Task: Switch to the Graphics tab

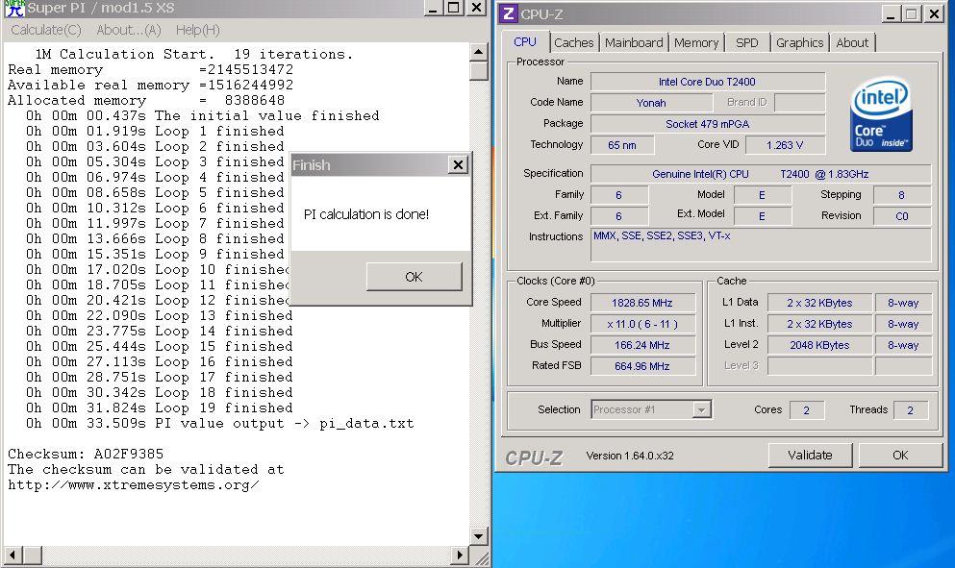Action: pos(799,42)
